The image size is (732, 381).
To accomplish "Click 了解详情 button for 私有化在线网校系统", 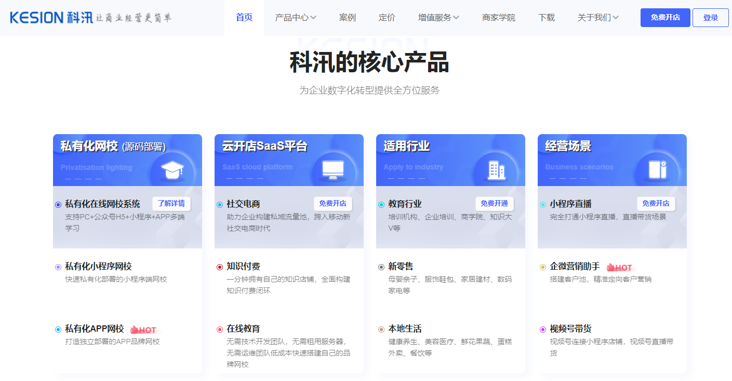I will pos(171,203).
